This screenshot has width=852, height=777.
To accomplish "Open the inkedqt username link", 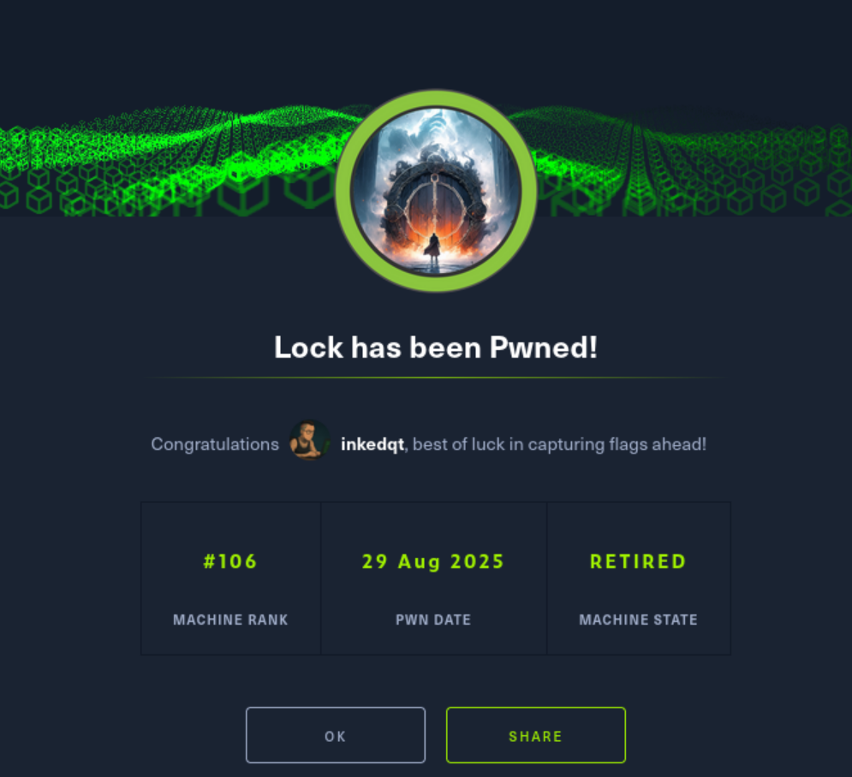I will tap(372, 444).
